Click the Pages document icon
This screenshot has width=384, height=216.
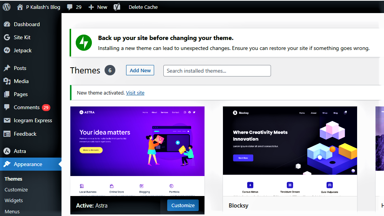pos(7,94)
